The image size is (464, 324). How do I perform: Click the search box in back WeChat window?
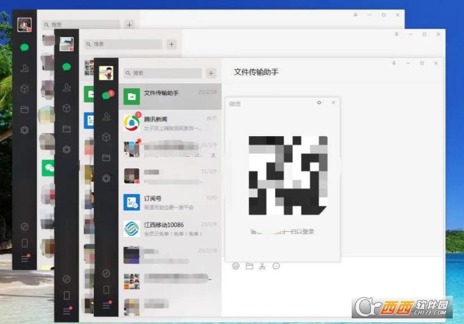pyautogui.click(x=81, y=25)
